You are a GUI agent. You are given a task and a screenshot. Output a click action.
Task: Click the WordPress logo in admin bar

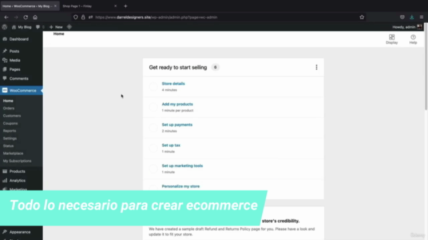point(5,27)
